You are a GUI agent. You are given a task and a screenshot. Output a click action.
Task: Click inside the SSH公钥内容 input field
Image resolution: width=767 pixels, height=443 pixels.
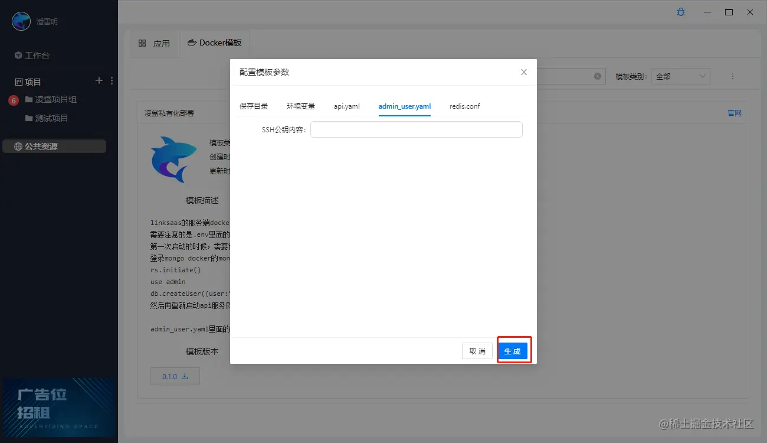click(416, 129)
